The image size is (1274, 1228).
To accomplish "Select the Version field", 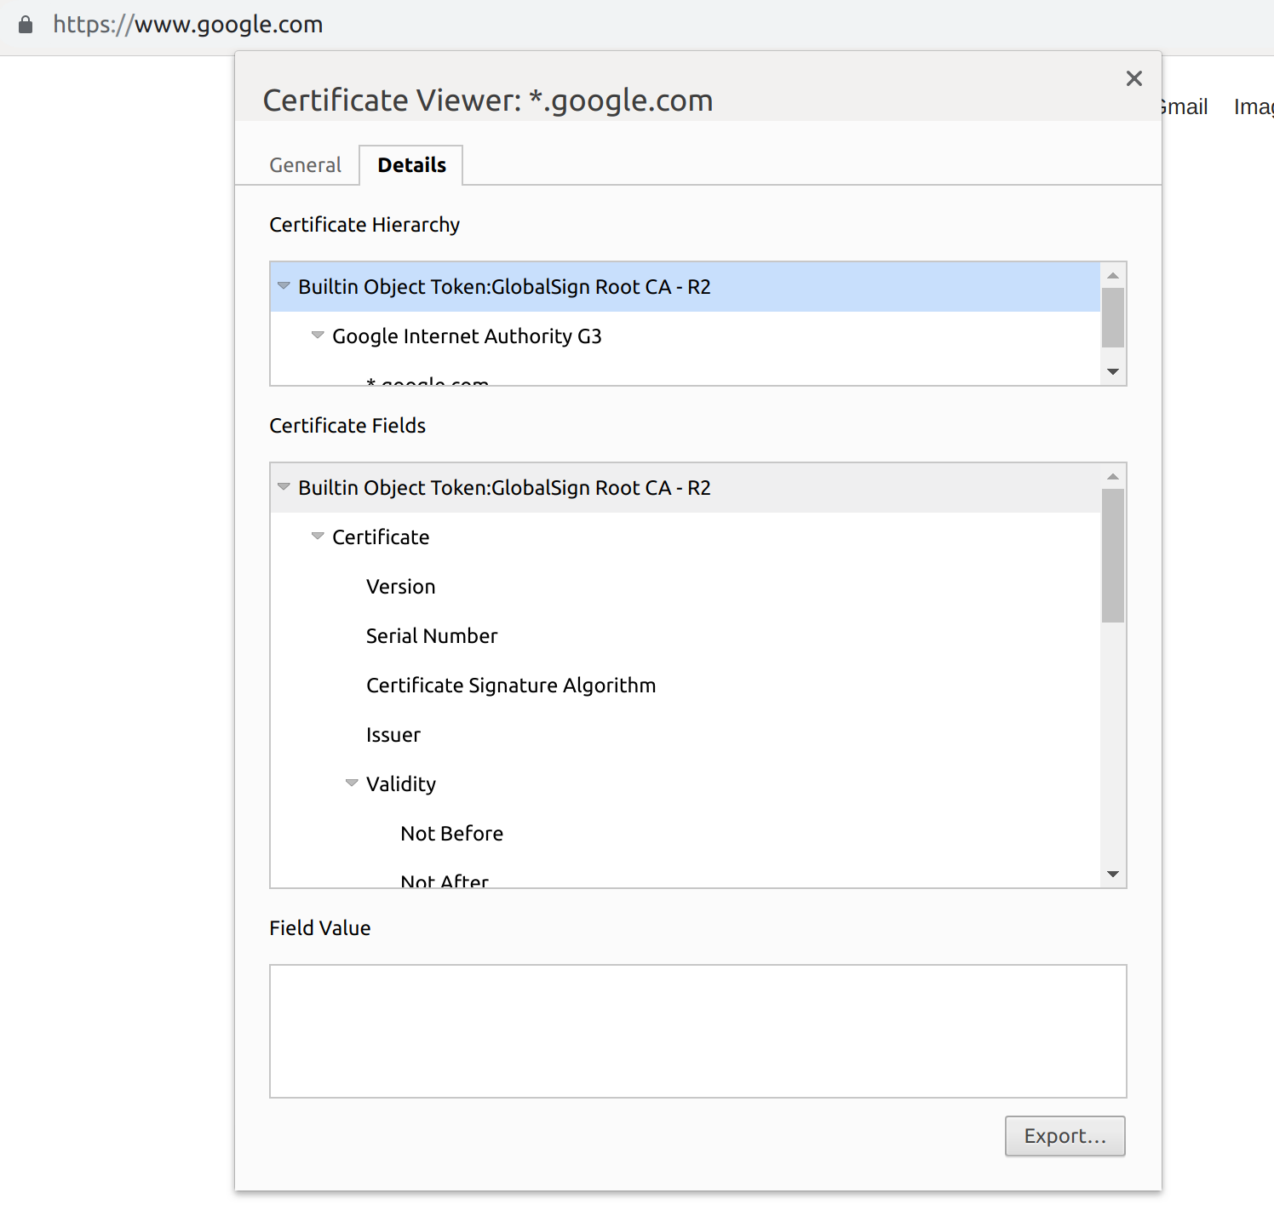I will tap(686, 587).
